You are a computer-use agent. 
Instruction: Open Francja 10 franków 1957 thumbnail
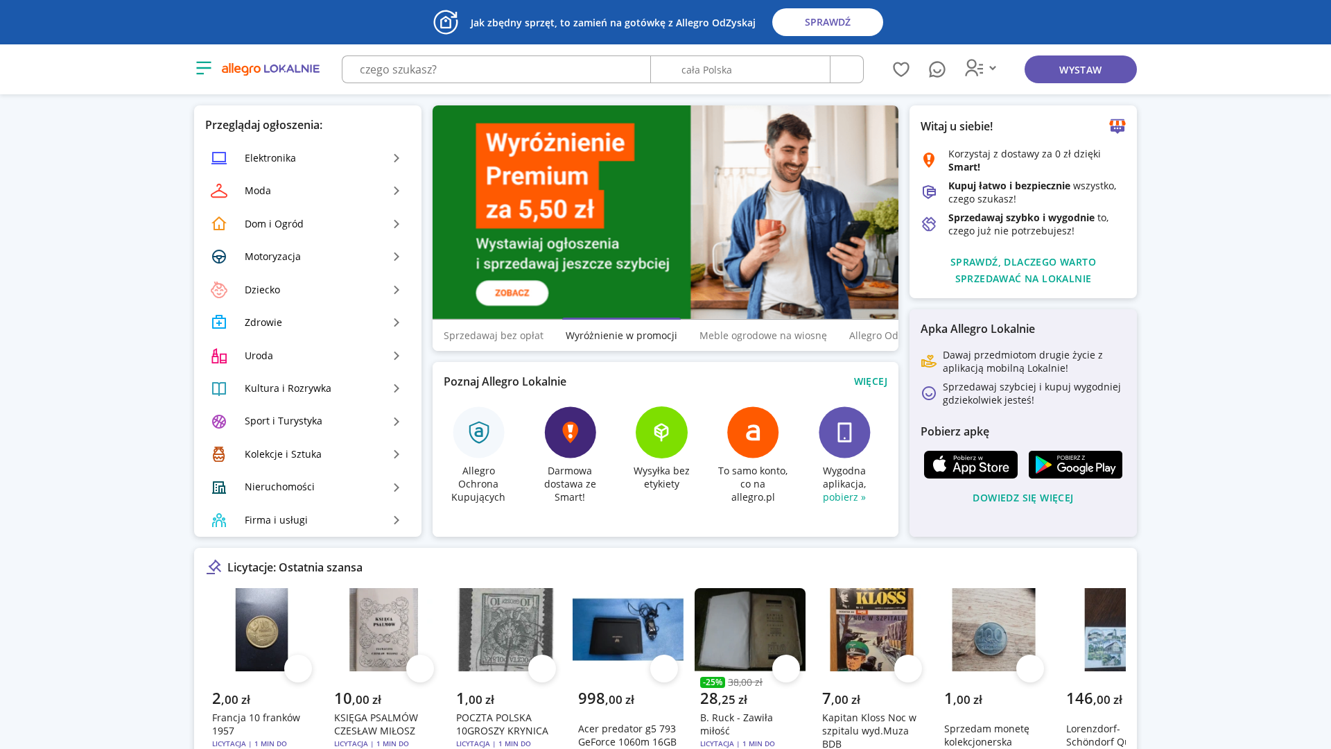click(x=262, y=630)
